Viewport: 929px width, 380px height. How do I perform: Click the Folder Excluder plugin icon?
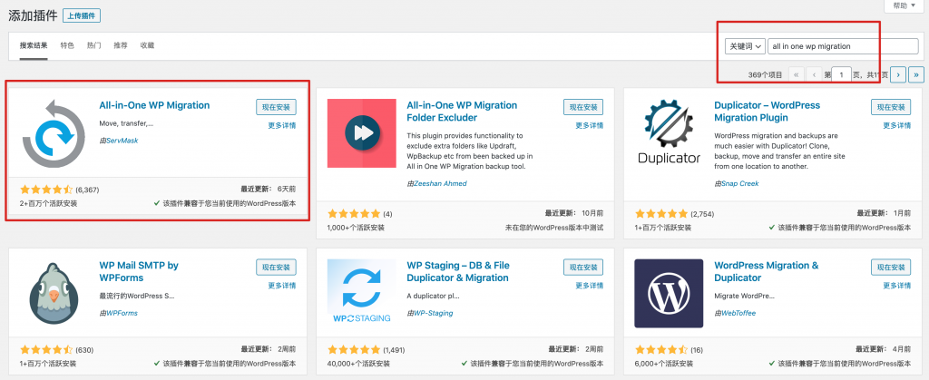pos(361,133)
